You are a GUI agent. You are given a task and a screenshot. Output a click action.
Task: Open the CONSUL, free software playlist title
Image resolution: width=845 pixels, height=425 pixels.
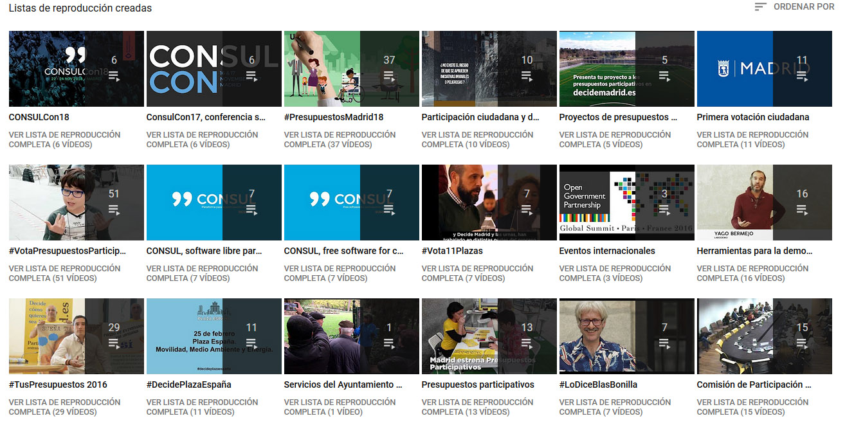[344, 251]
